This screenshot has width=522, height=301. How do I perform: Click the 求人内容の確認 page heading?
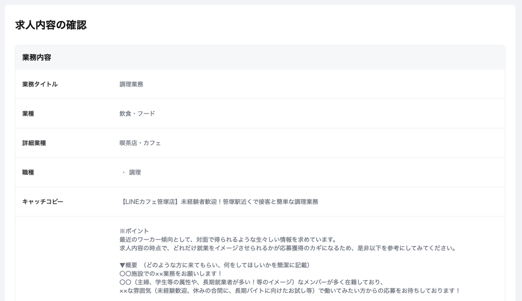(51, 25)
